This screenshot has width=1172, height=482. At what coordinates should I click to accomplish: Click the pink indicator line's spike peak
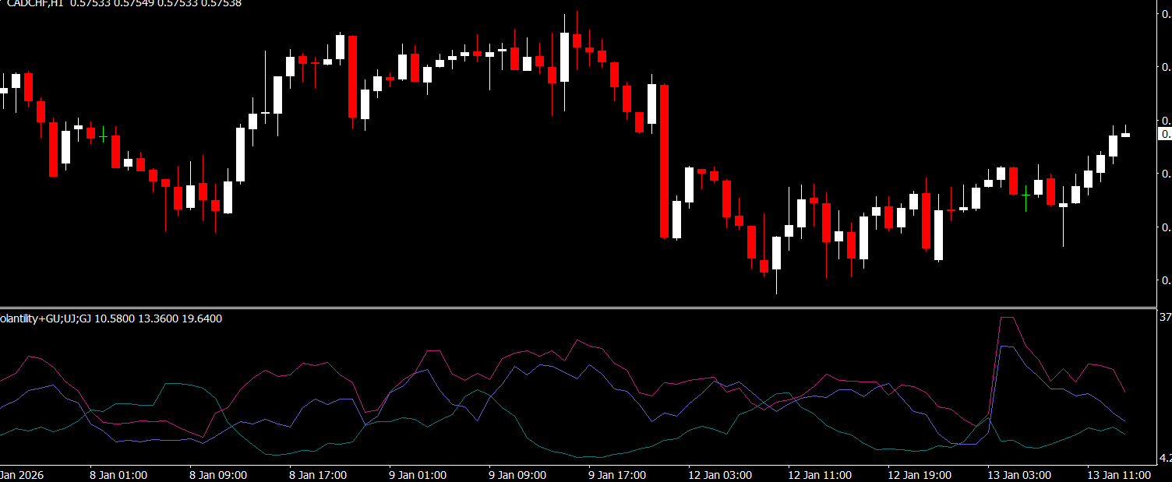(1007, 318)
